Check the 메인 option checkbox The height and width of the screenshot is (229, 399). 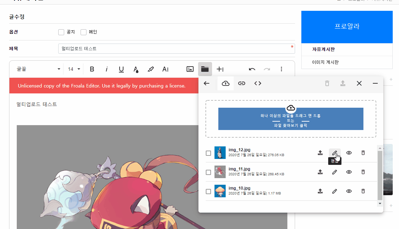pos(83,32)
